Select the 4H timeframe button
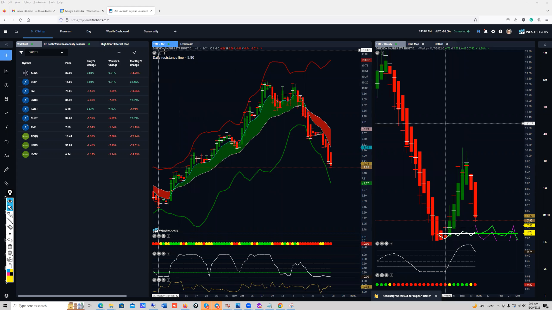The height and width of the screenshot is (310, 552). (x=545, y=134)
